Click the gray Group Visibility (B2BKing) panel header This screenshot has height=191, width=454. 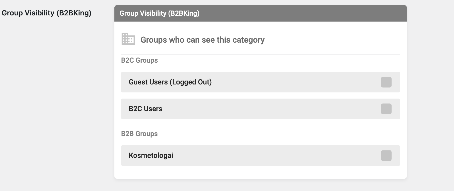(260, 13)
